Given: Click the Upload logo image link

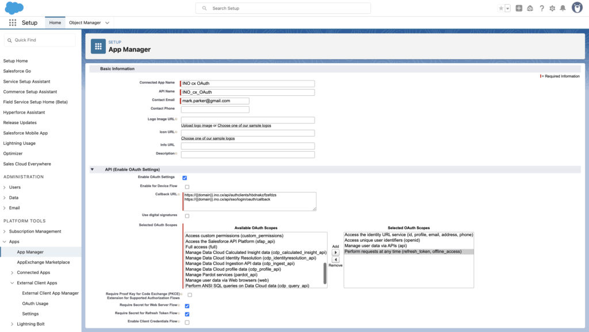Looking at the screenshot, I should tap(196, 125).
